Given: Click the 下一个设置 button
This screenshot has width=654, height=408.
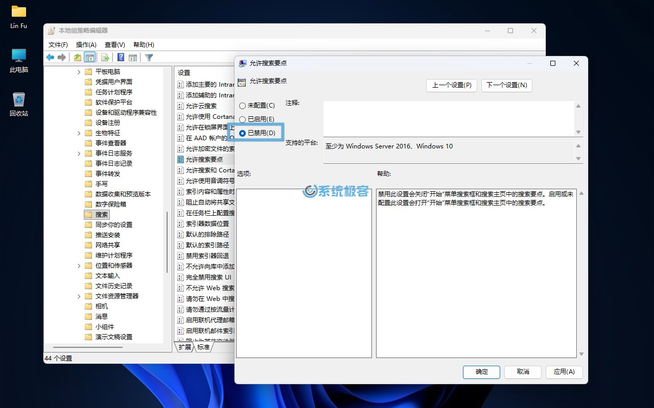Looking at the screenshot, I should 506,86.
